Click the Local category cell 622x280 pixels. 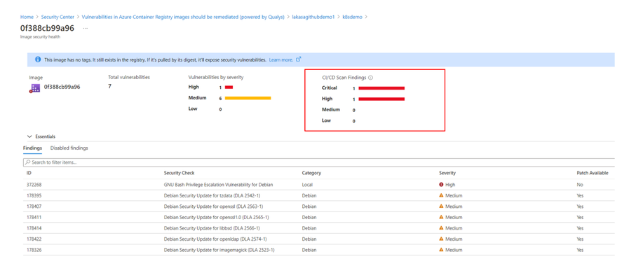click(307, 185)
